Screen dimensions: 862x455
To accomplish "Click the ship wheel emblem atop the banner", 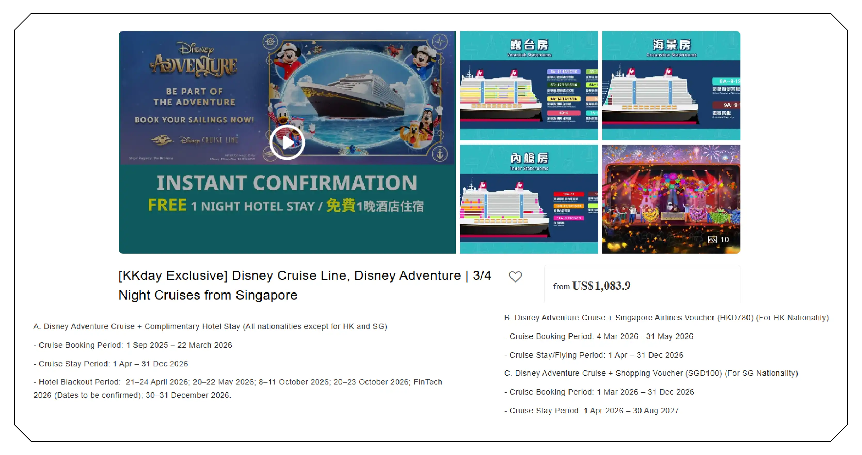I will [x=270, y=42].
